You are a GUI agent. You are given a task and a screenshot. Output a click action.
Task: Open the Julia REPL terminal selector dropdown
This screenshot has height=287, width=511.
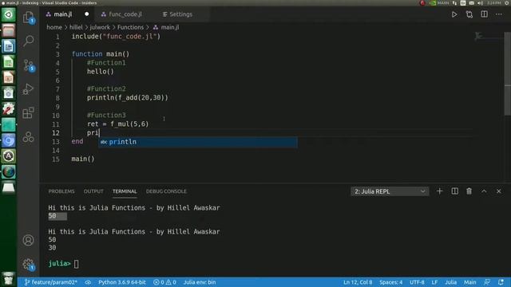(390, 191)
